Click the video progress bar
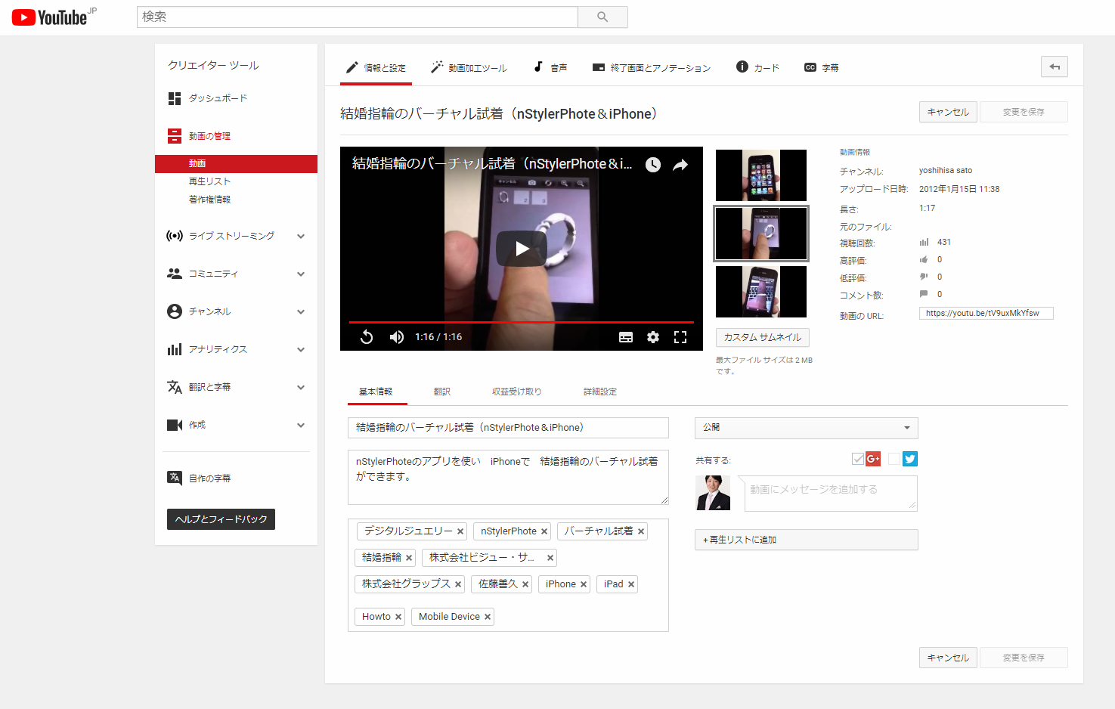1115x709 pixels. 522,322
